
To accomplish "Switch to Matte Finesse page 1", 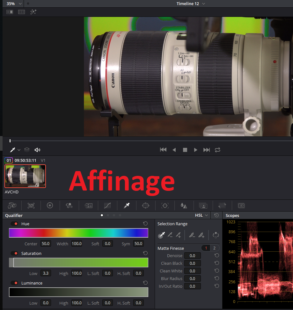I will tap(206, 248).
